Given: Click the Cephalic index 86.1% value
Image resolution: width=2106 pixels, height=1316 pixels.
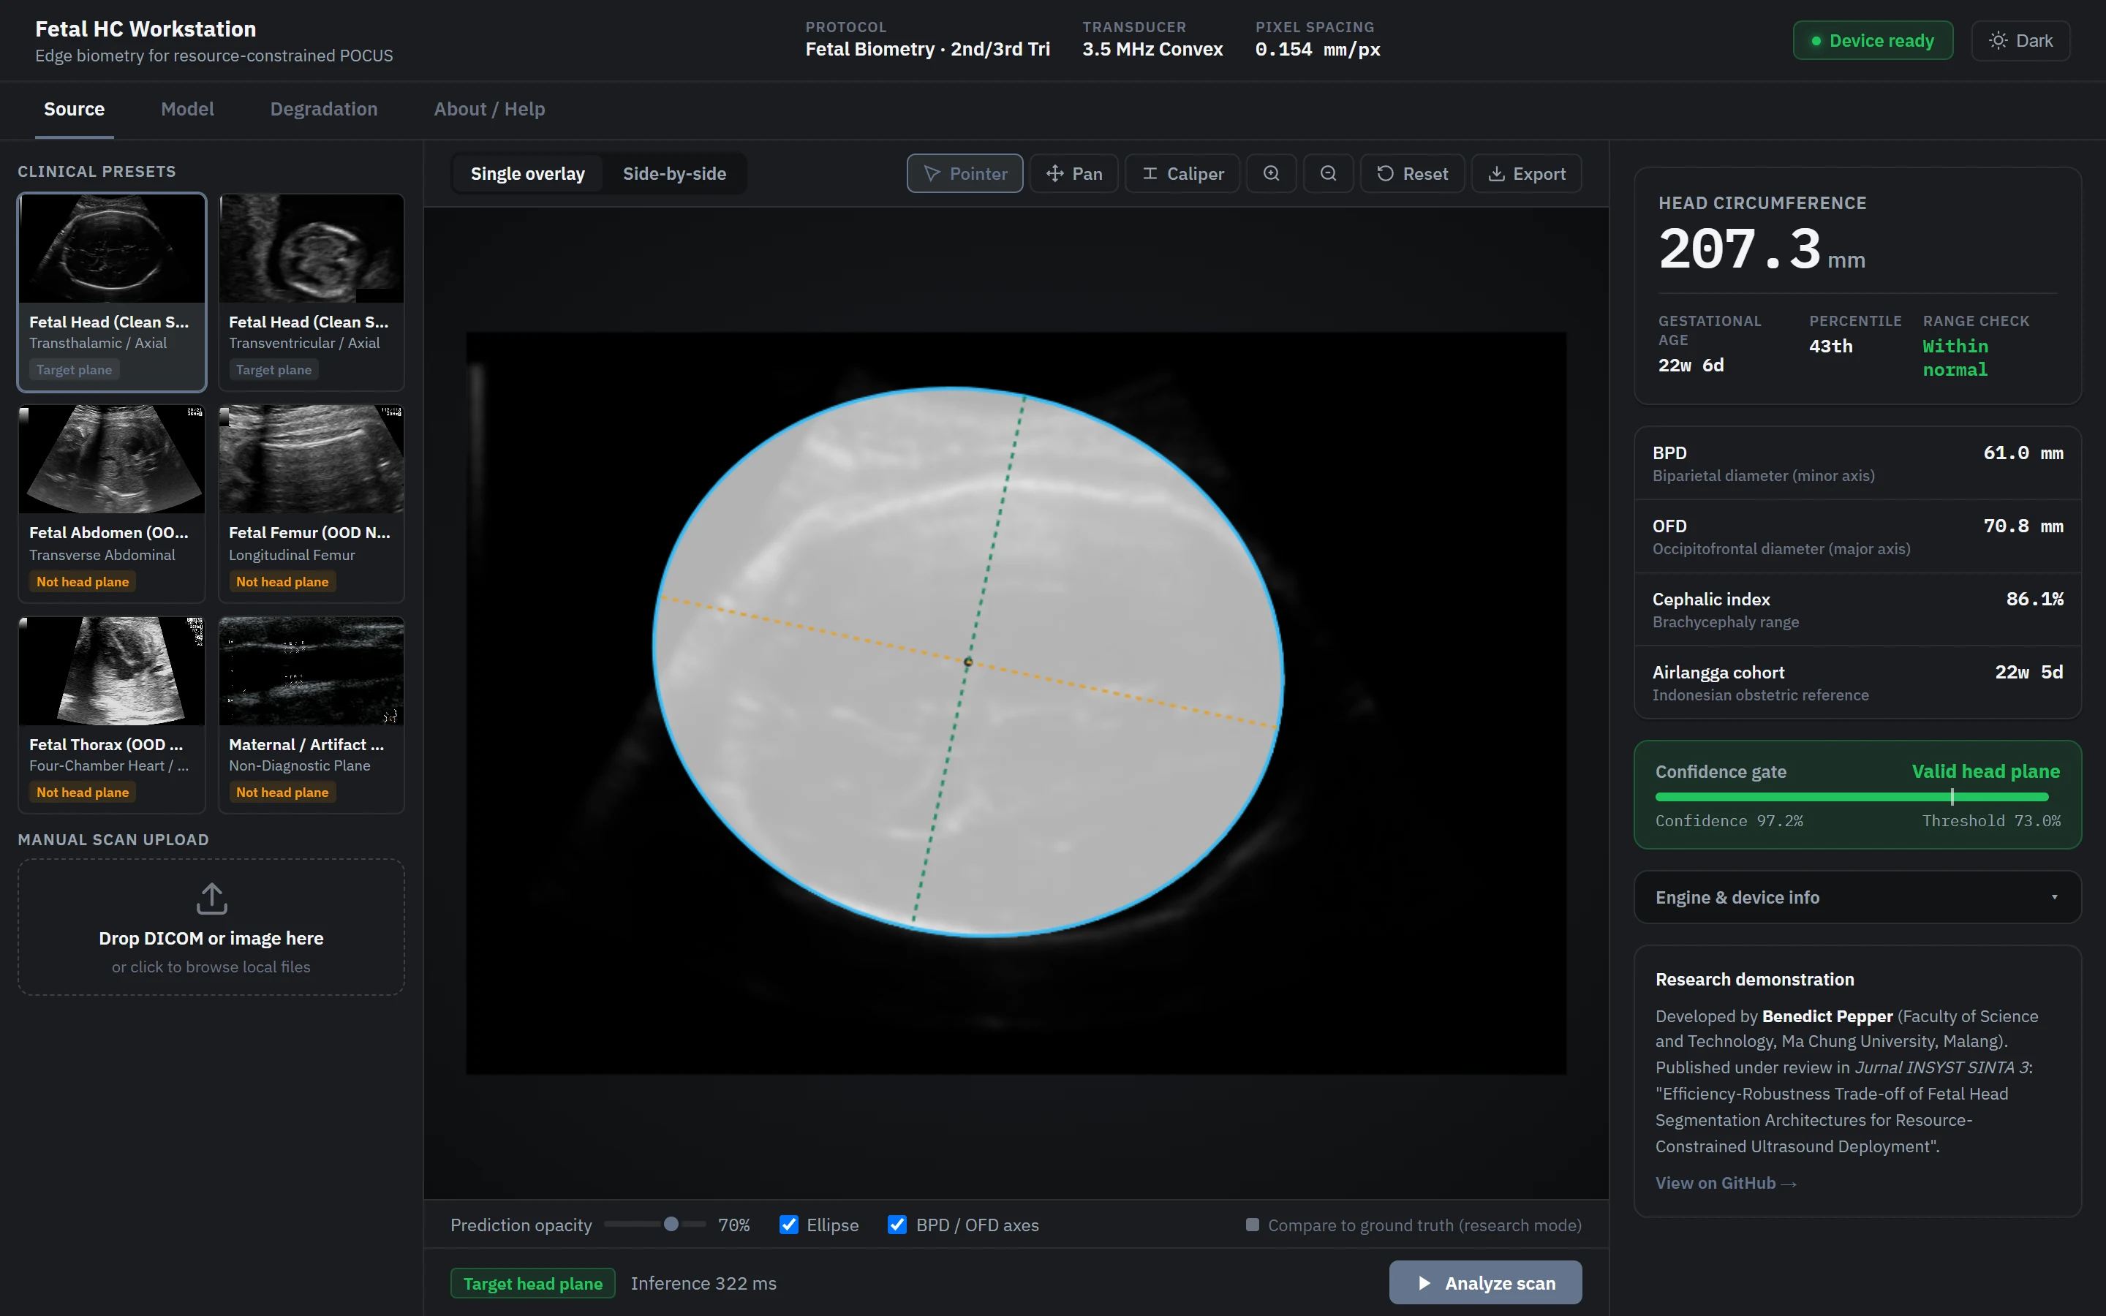Looking at the screenshot, I should click(2034, 599).
